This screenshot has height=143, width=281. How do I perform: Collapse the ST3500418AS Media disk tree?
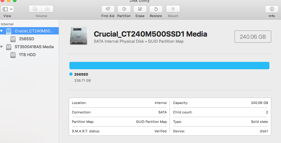coord(2,47)
